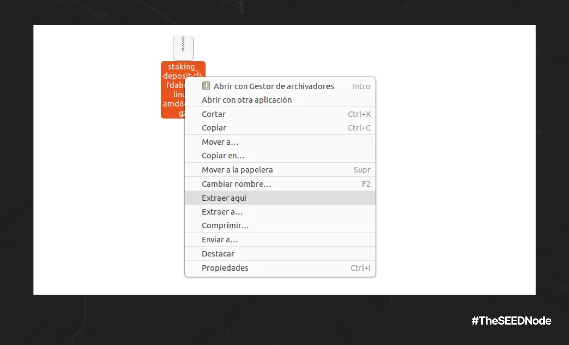The image size is (569, 345).
Task: Select Enviar a… entry
Action: tap(220, 240)
